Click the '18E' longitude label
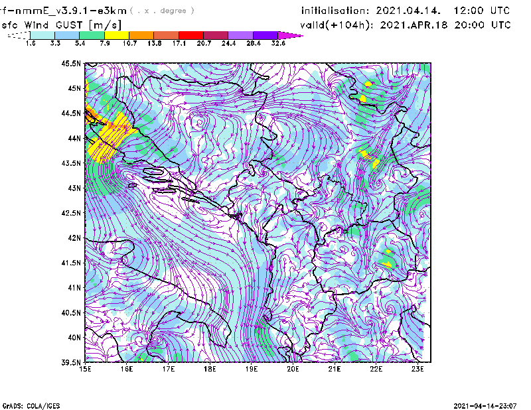The width and height of the screenshot is (531, 410). tap(210, 369)
